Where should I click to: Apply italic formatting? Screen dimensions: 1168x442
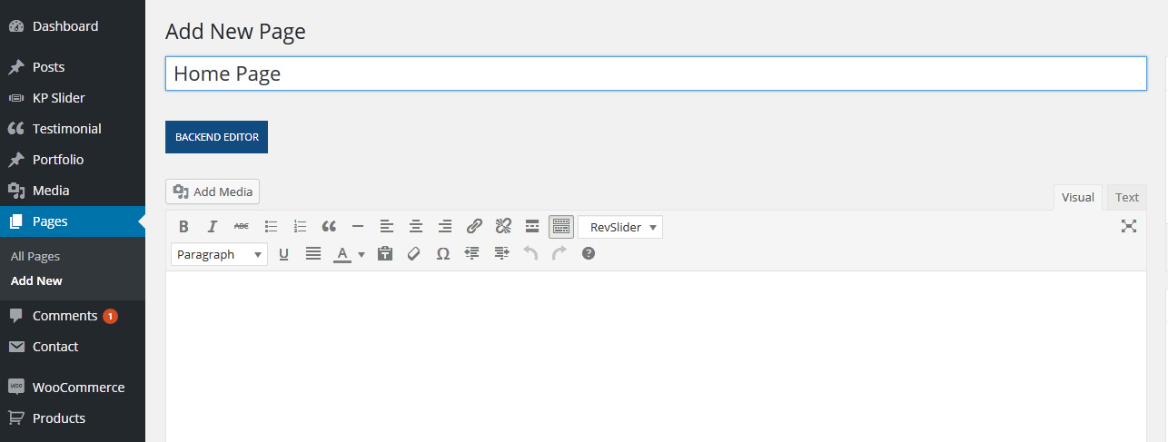point(213,227)
